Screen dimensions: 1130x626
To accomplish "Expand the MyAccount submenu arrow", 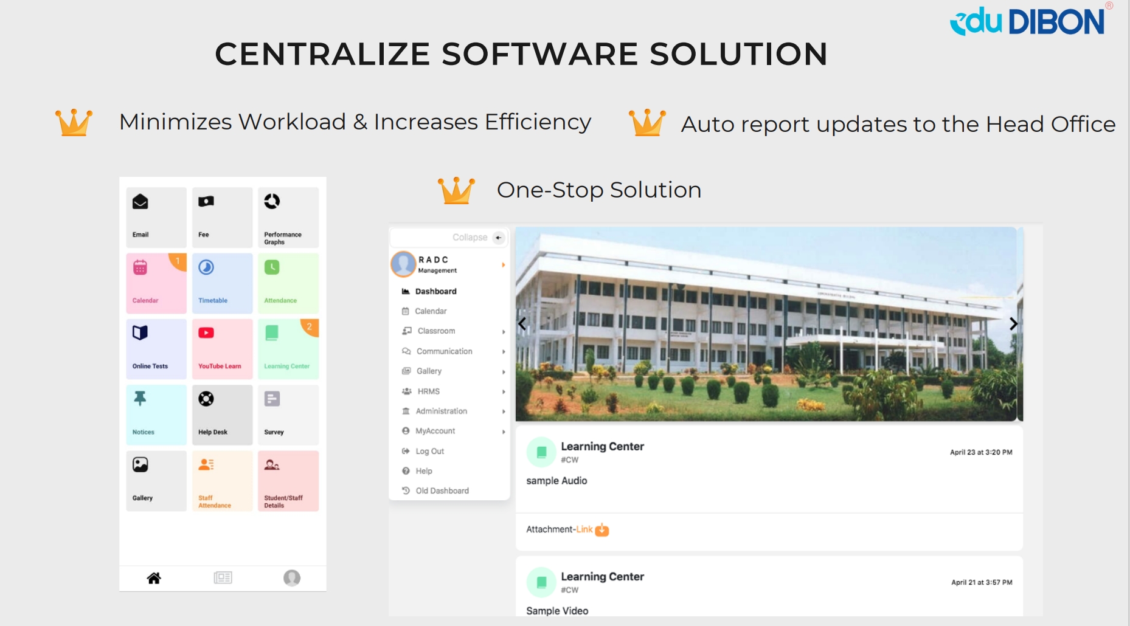I will click(x=504, y=432).
